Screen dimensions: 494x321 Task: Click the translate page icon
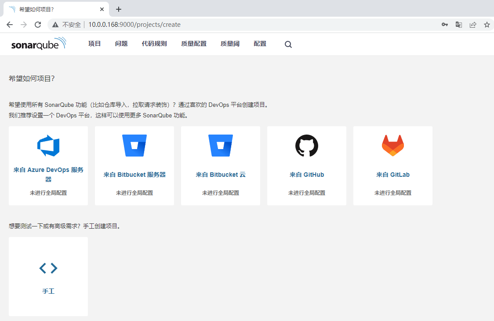[x=459, y=25]
